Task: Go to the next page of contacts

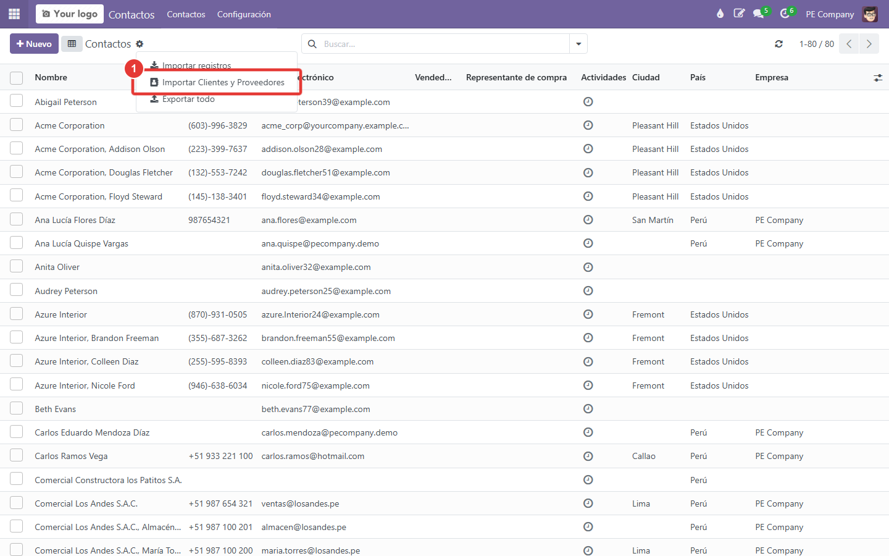Action: click(x=869, y=44)
